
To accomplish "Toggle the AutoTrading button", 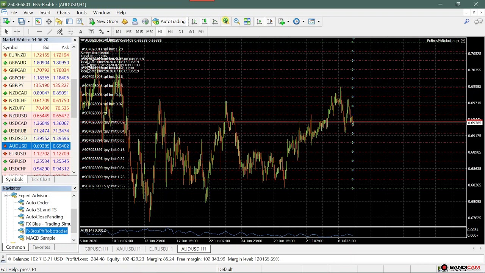I will click(169, 22).
